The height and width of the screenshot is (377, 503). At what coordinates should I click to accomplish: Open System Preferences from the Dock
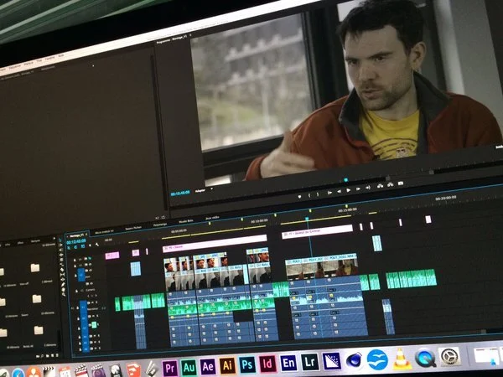tap(449, 356)
